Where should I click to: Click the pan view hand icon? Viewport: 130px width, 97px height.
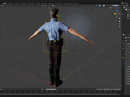pyautogui.click(x=119, y=21)
